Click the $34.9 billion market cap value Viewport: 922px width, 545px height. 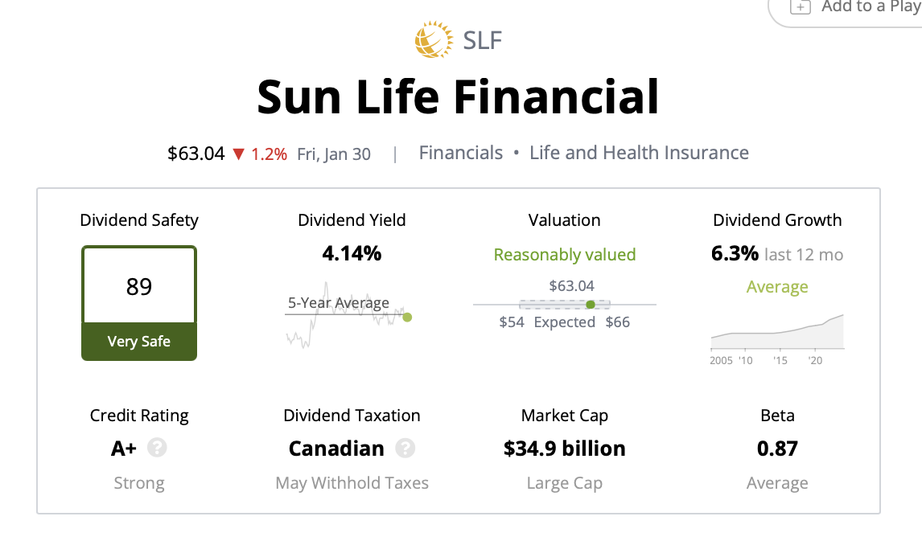[565, 448]
